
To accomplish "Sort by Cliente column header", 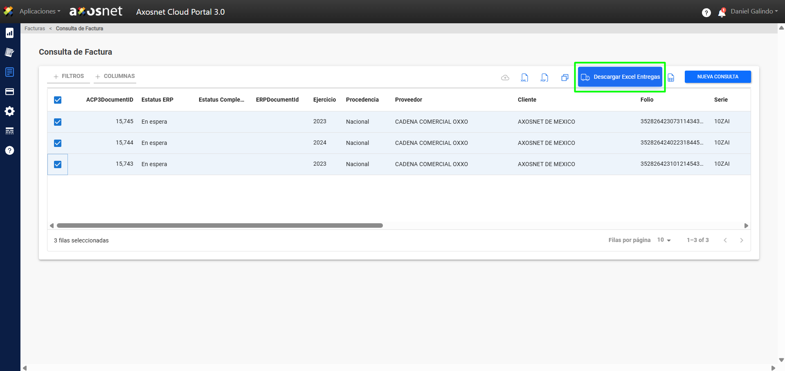I will [527, 100].
